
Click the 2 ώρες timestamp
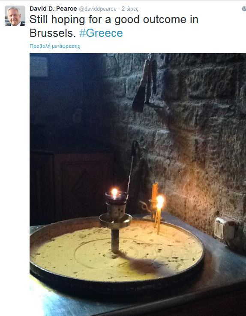coord(130,9)
